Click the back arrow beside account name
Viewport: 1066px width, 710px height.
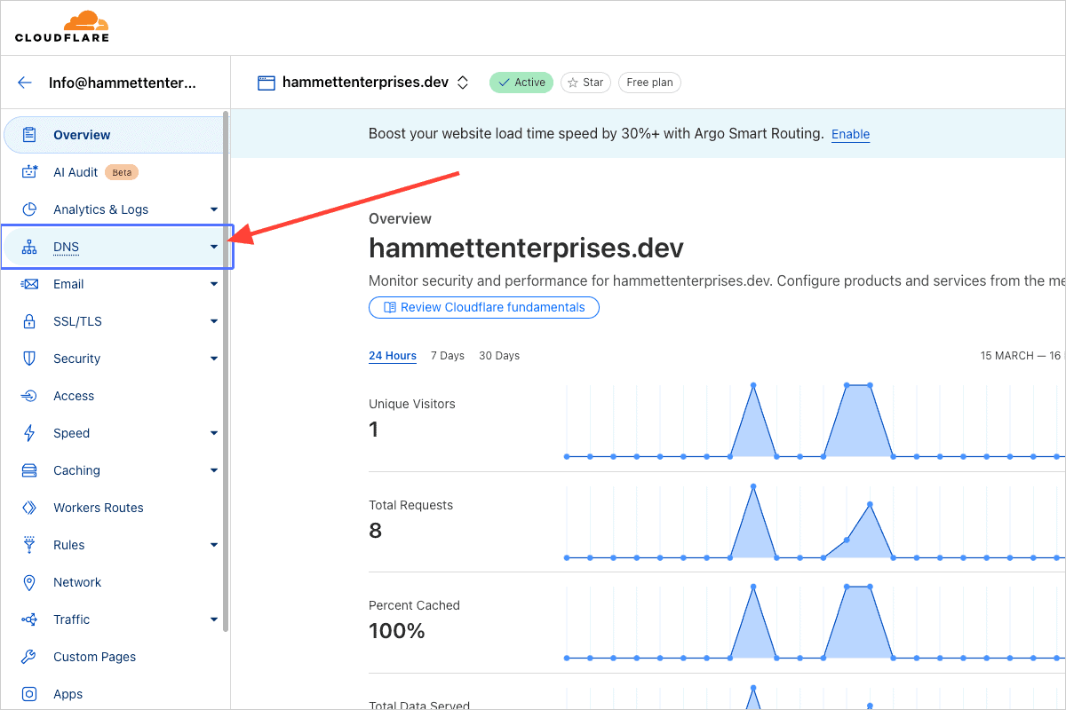(x=25, y=83)
